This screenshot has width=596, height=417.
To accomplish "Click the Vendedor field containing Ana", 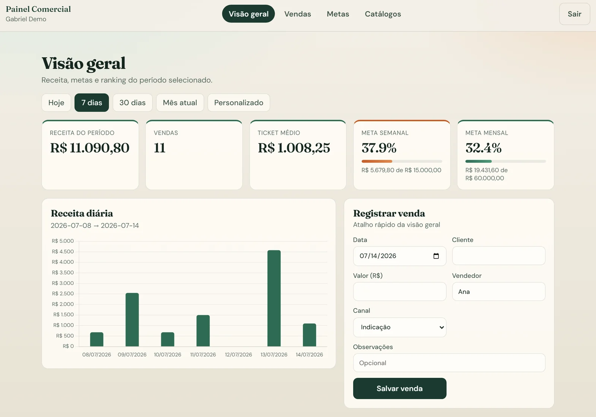I will (x=498, y=291).
